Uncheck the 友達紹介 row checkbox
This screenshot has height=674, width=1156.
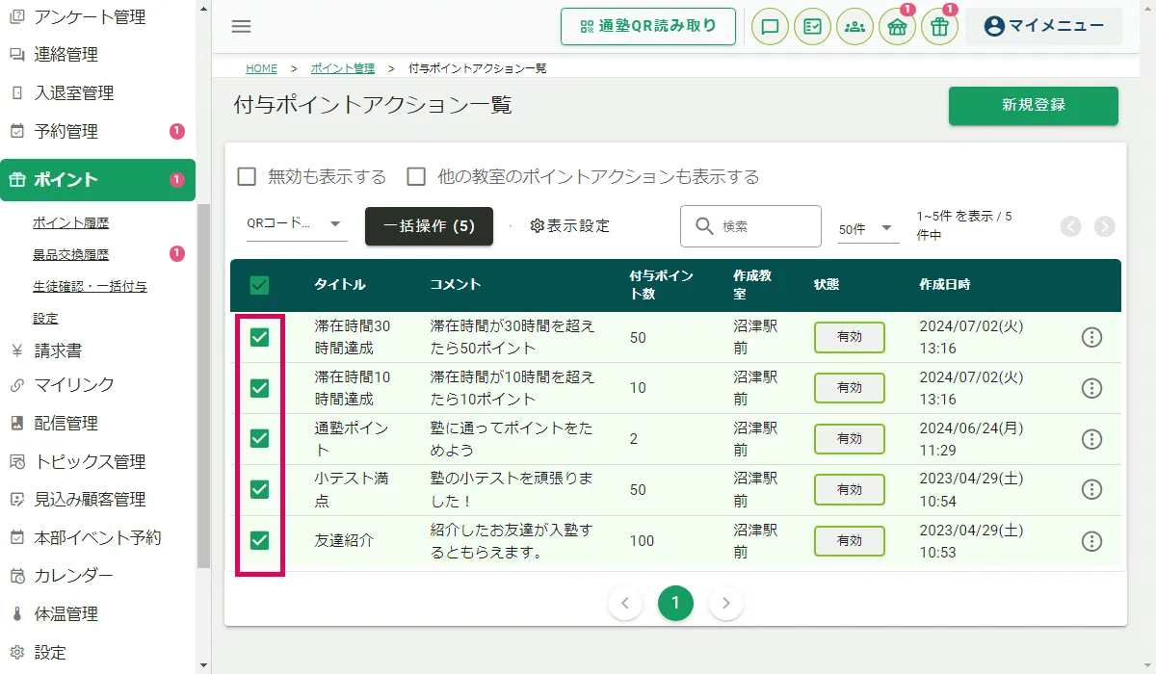coord(259,541)
